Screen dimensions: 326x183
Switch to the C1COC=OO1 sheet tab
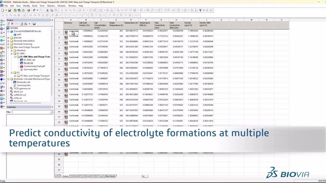coord(75,176)
